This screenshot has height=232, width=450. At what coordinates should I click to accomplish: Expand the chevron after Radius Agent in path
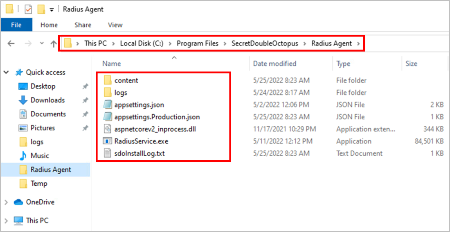(x=358, y=44)
